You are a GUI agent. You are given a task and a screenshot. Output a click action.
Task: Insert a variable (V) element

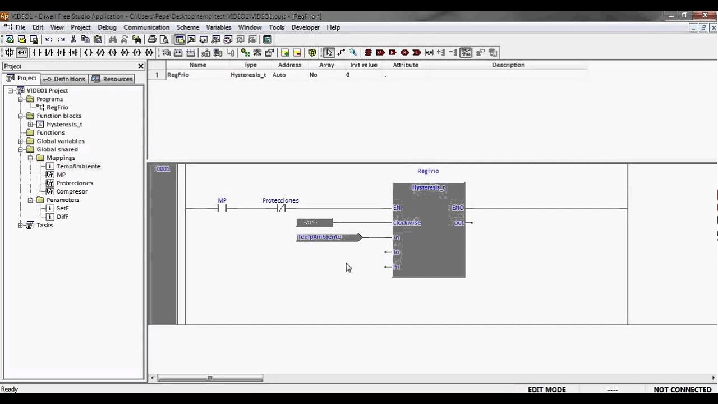(380, 52)
